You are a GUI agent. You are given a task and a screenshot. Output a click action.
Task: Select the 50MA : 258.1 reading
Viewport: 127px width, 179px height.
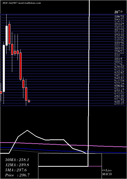pos(17,160)
